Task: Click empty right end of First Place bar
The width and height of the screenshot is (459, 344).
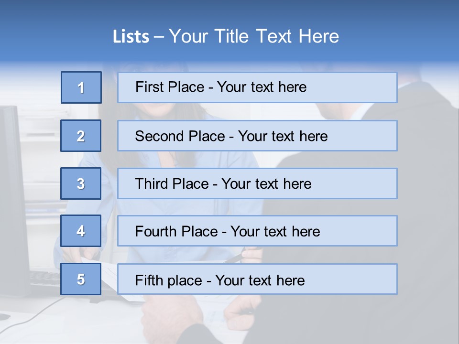Action: [x=351, y=87]
